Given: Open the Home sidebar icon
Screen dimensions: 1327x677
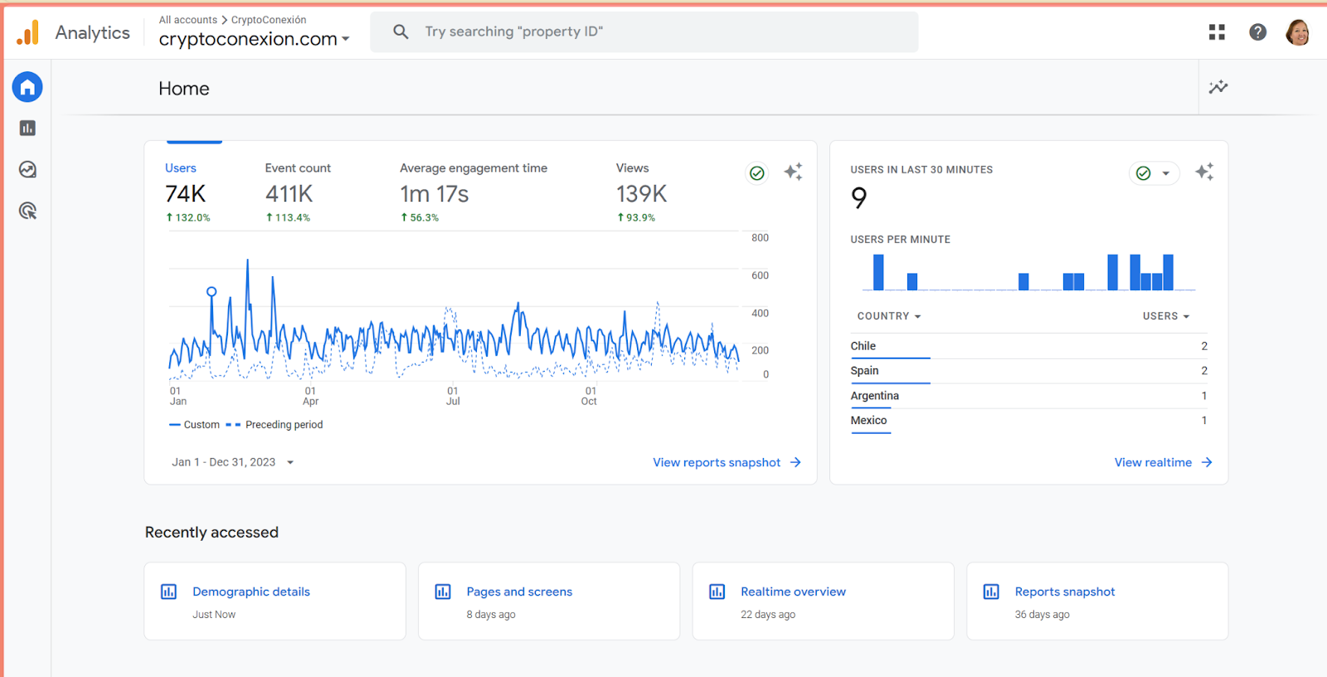Looking at the screenshot, I should click(27, 86).
